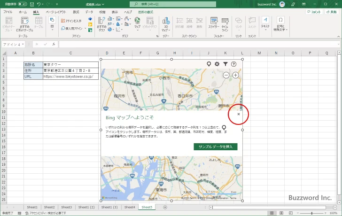Switch to the Page Layout tab

click(x=56, y=12)
